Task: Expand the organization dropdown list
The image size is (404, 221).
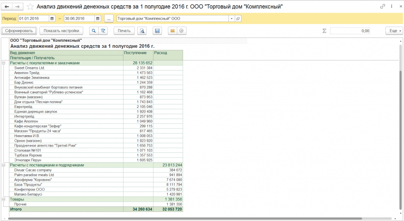Action: 231,19
